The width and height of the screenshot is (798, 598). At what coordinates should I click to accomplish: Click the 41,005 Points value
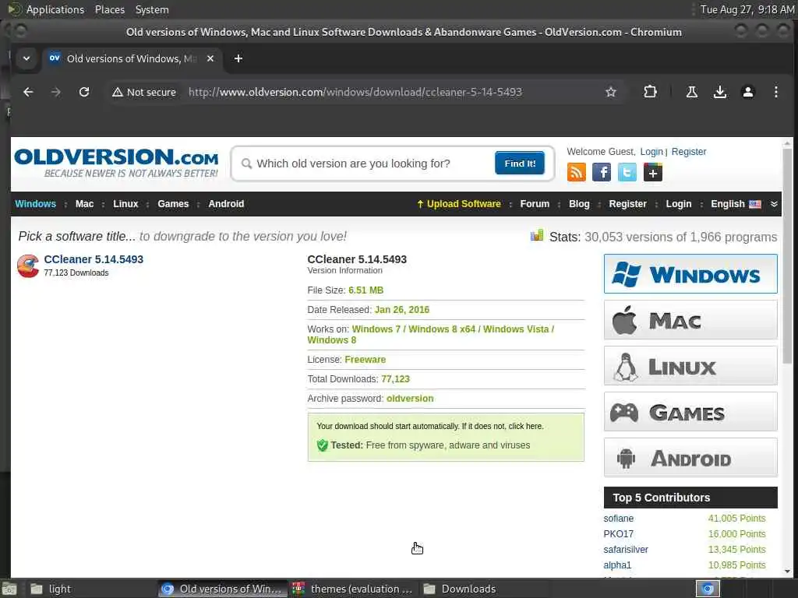736,518
